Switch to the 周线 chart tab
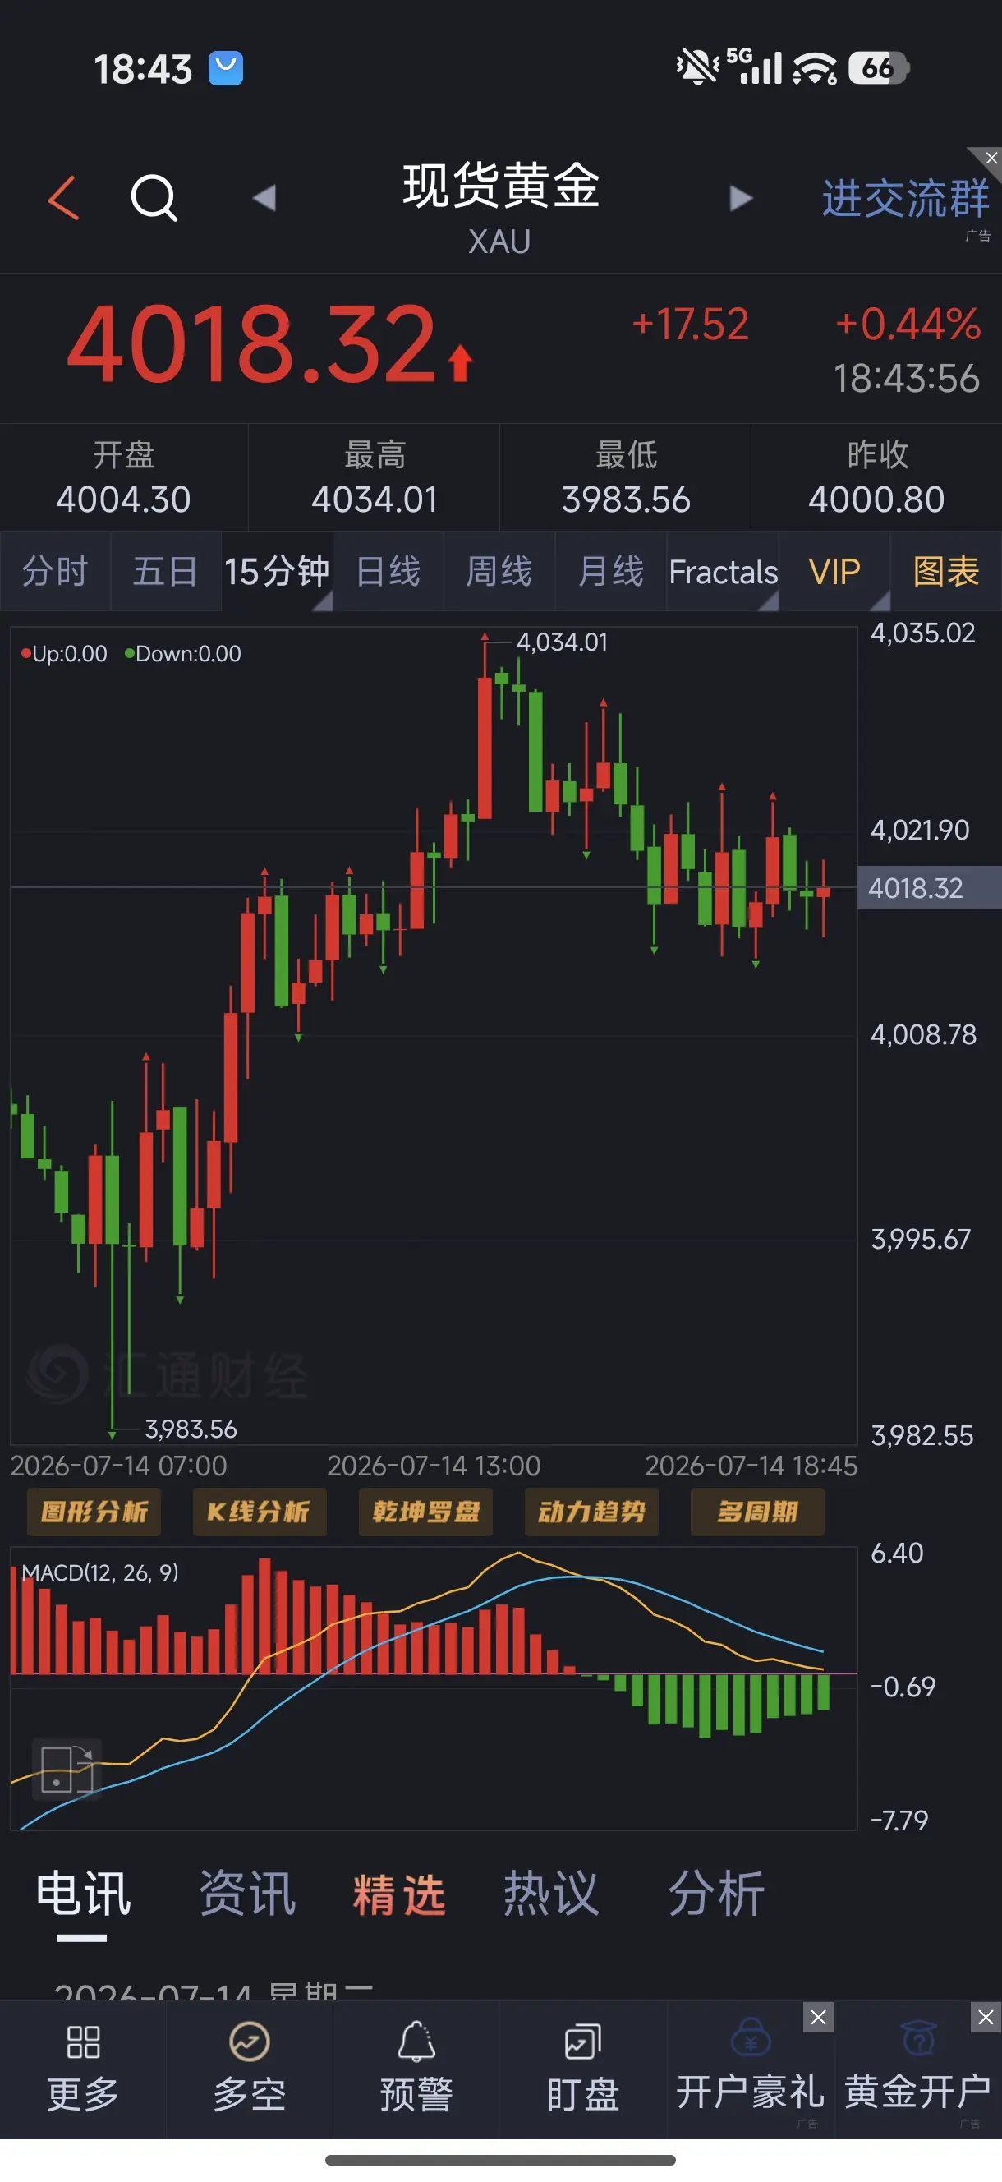1002x2182 pixels. pyautogui.click(x=499, y=571)
